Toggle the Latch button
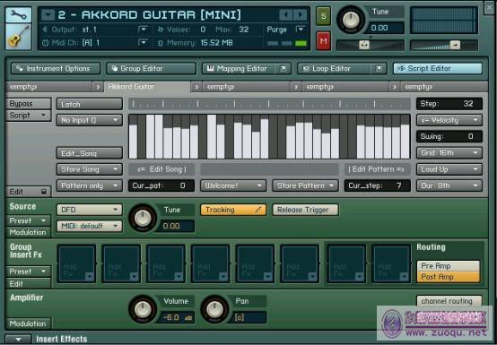This screenshot has width=497, height=345. pyautogui.click(x=90, y=104)
